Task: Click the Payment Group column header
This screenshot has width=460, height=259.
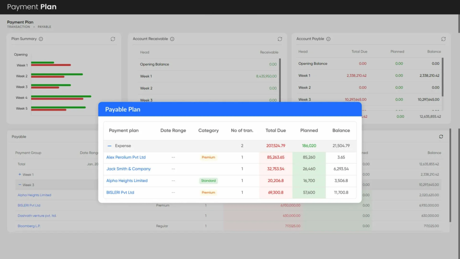Action: click(x=28, y=153)
